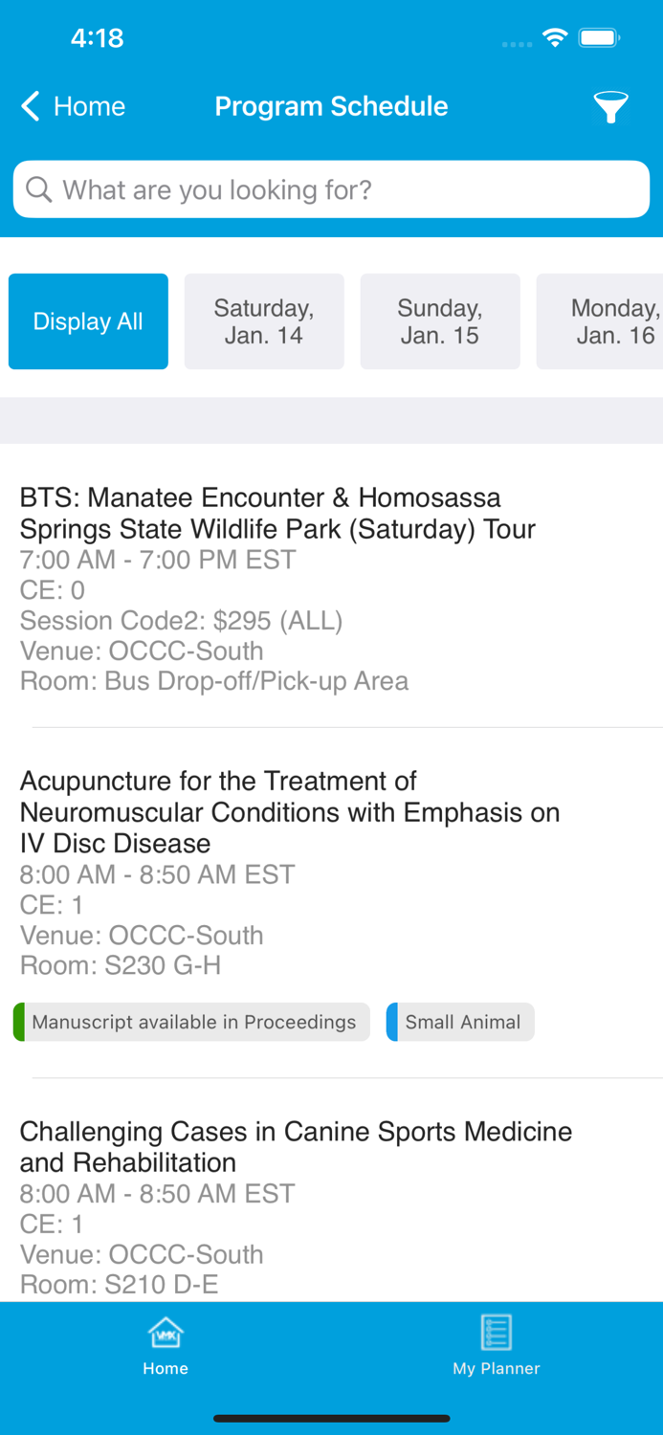Tap the search magnifier icon
Screen dimensions: 663x1435
pos(39,189)
